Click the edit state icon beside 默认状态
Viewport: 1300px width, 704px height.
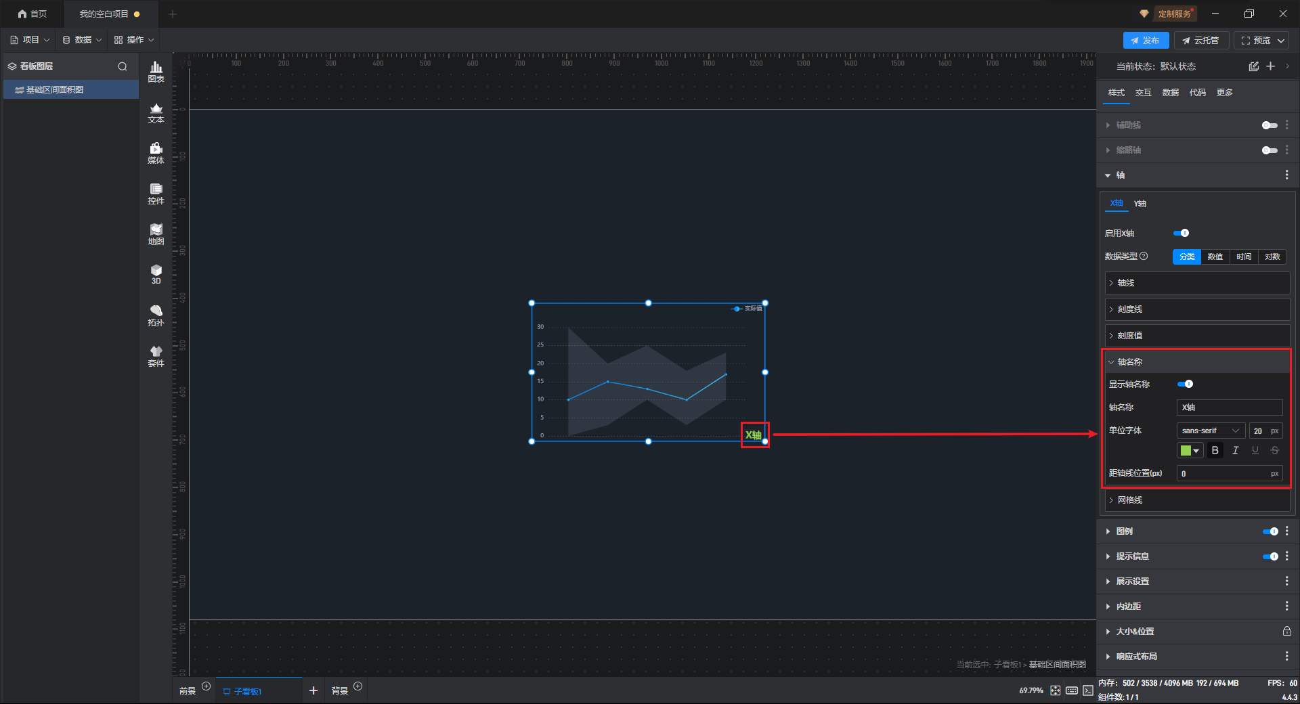pyautogui.click(x=1254, y=66)
